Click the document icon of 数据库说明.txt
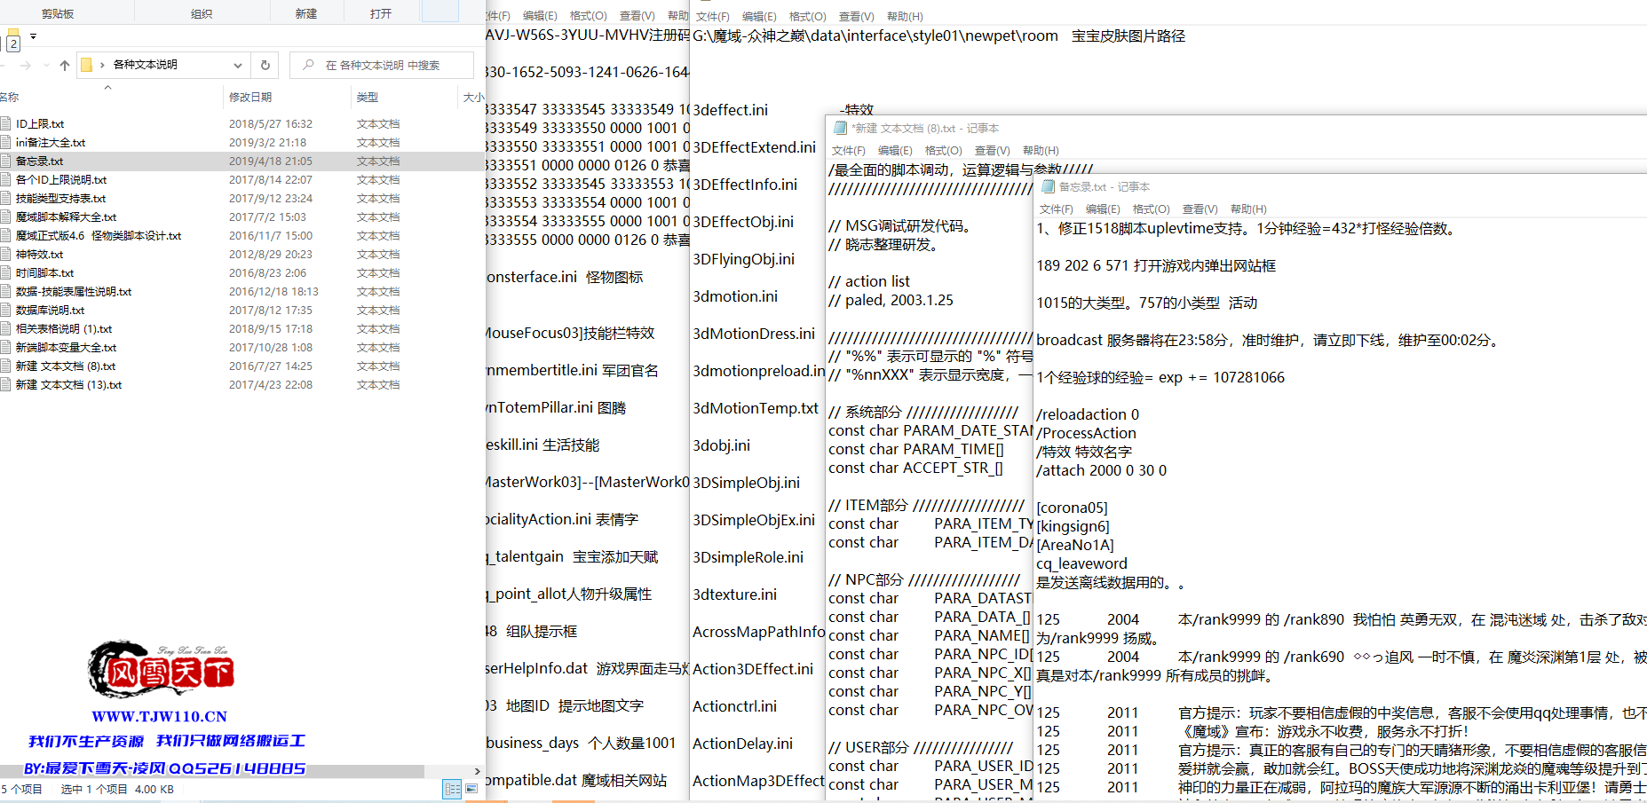Image resolution: width=1647 pixels, height=803 pixels. click(6, 311)
